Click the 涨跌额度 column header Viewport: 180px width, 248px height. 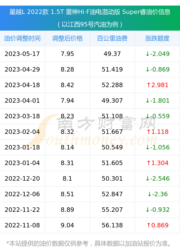[157, 38]
